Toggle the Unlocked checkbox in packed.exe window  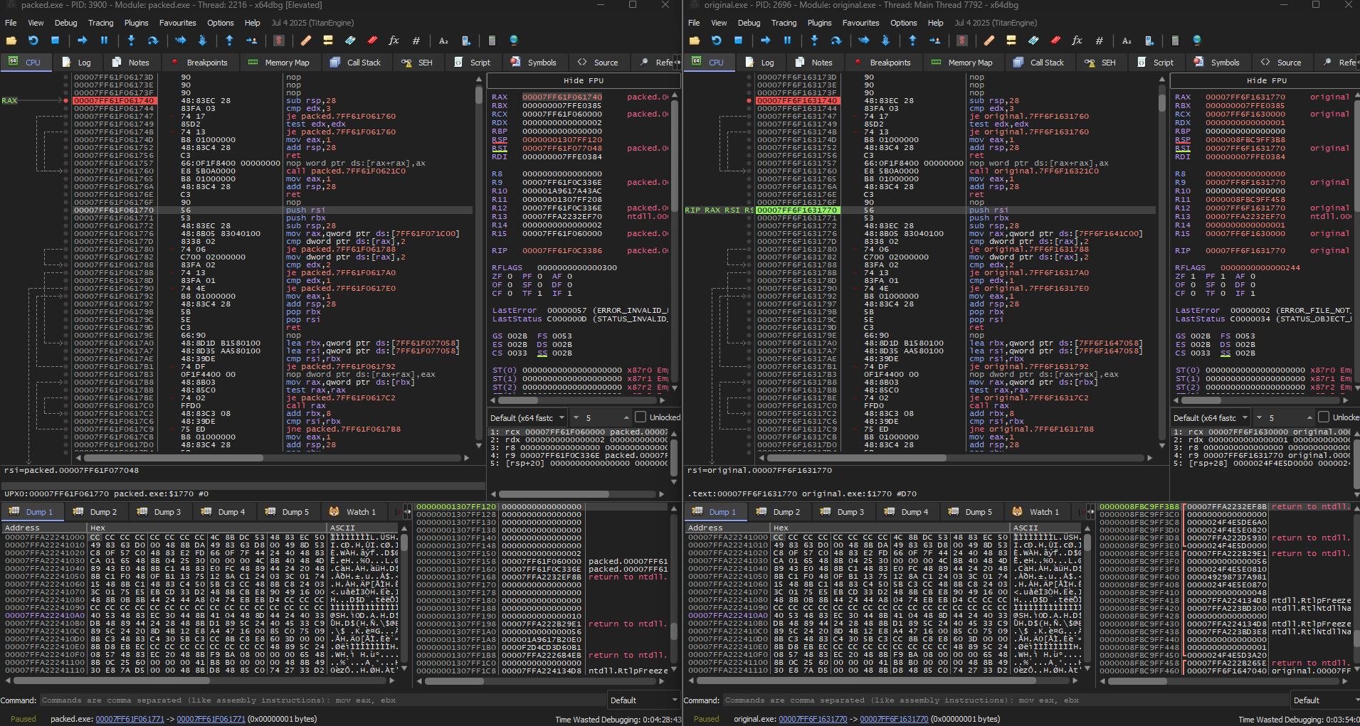[x=641, y=417]
